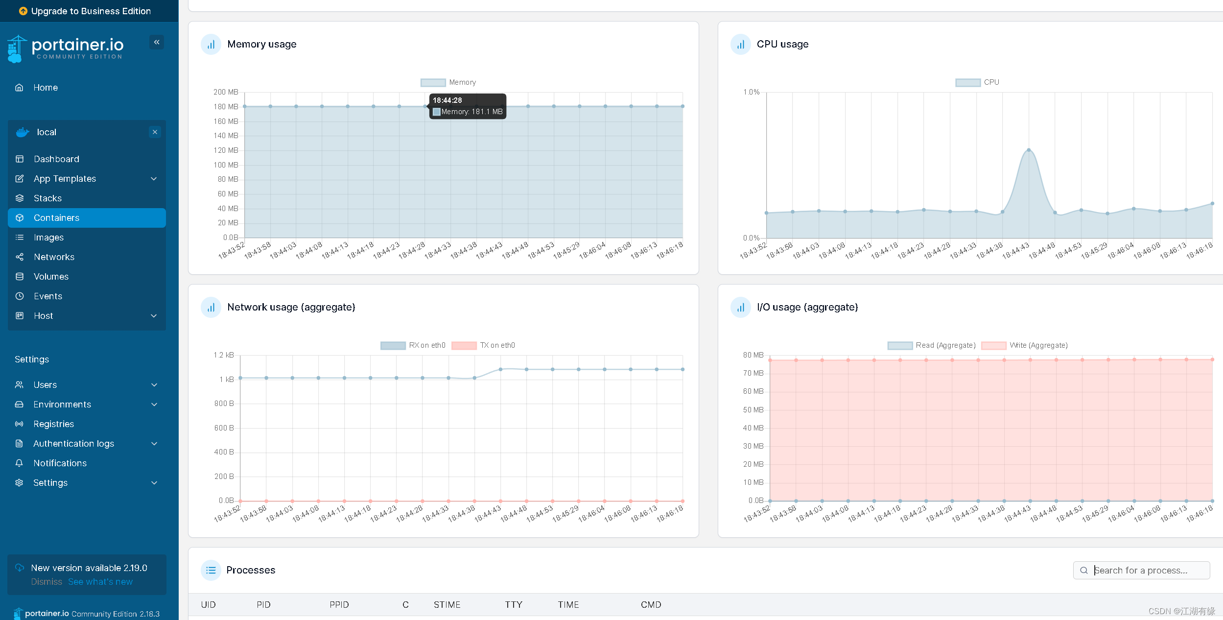This screenshot has height=620, width=1223.
Task: Toggle Read (Aggregate) legend swatch
Action: pyautogui.click(x=900, y=346)
